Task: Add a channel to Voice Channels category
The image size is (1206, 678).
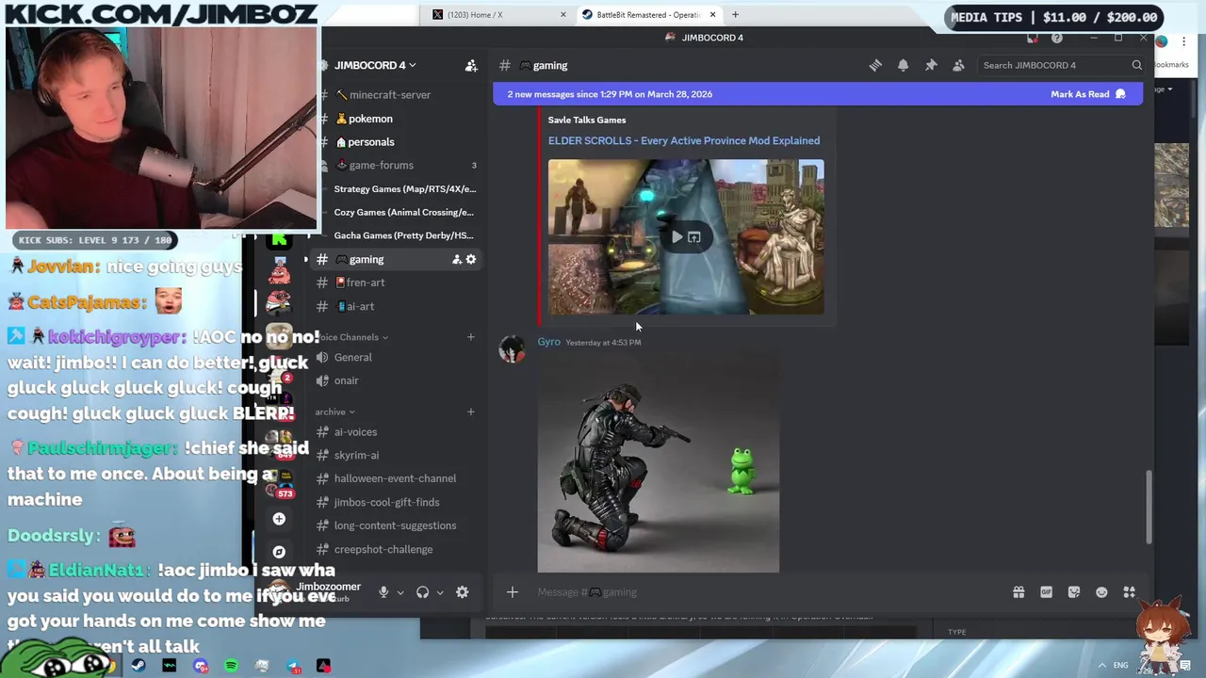Action: pos(471,337)
